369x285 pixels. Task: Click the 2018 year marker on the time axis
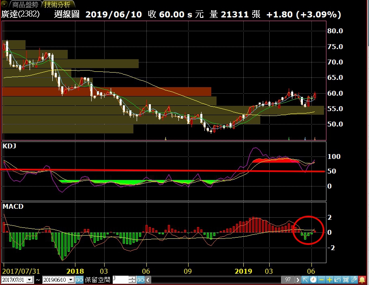pyautogui.click(x=75, y=271)
